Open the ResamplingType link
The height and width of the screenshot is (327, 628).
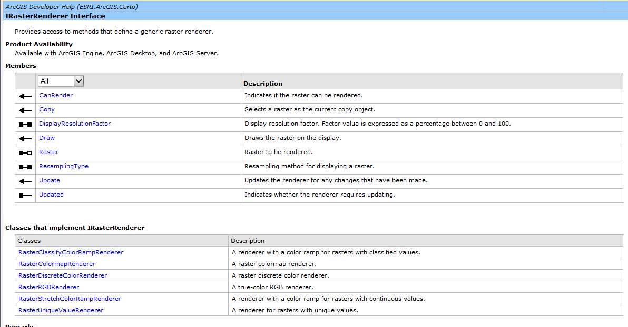pos(63,166)
